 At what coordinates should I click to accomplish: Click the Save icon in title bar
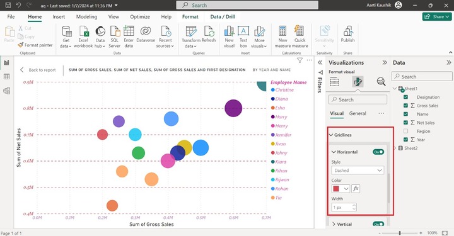pyautogui.click(x=8, y=5)
